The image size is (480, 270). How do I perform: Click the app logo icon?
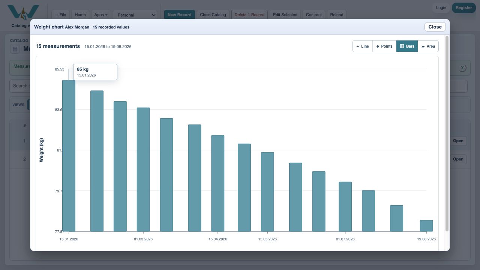click(x=23, y=12)
